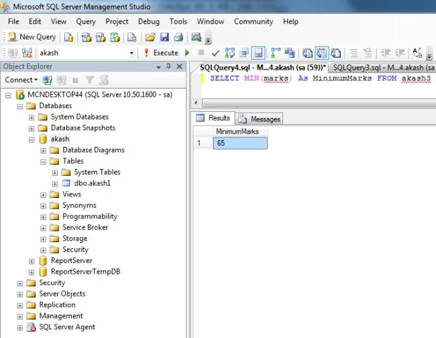
Task: Select Results to Text icon
Action: point(307,53)
